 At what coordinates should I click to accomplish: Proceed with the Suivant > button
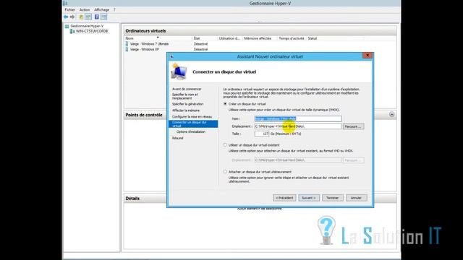click(x=309, y=198)
